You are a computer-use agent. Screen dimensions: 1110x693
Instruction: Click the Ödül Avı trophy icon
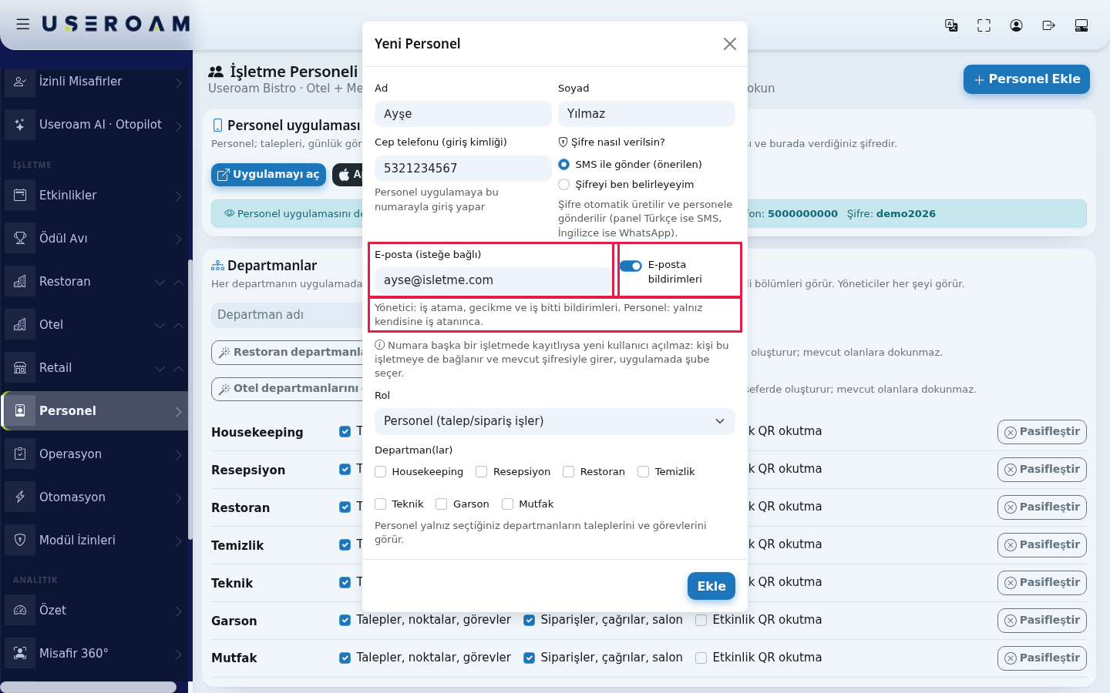pos(20,239)
